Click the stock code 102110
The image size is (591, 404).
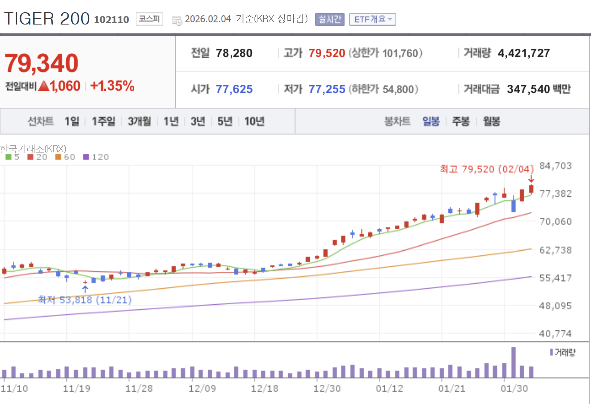coord(112,20)
